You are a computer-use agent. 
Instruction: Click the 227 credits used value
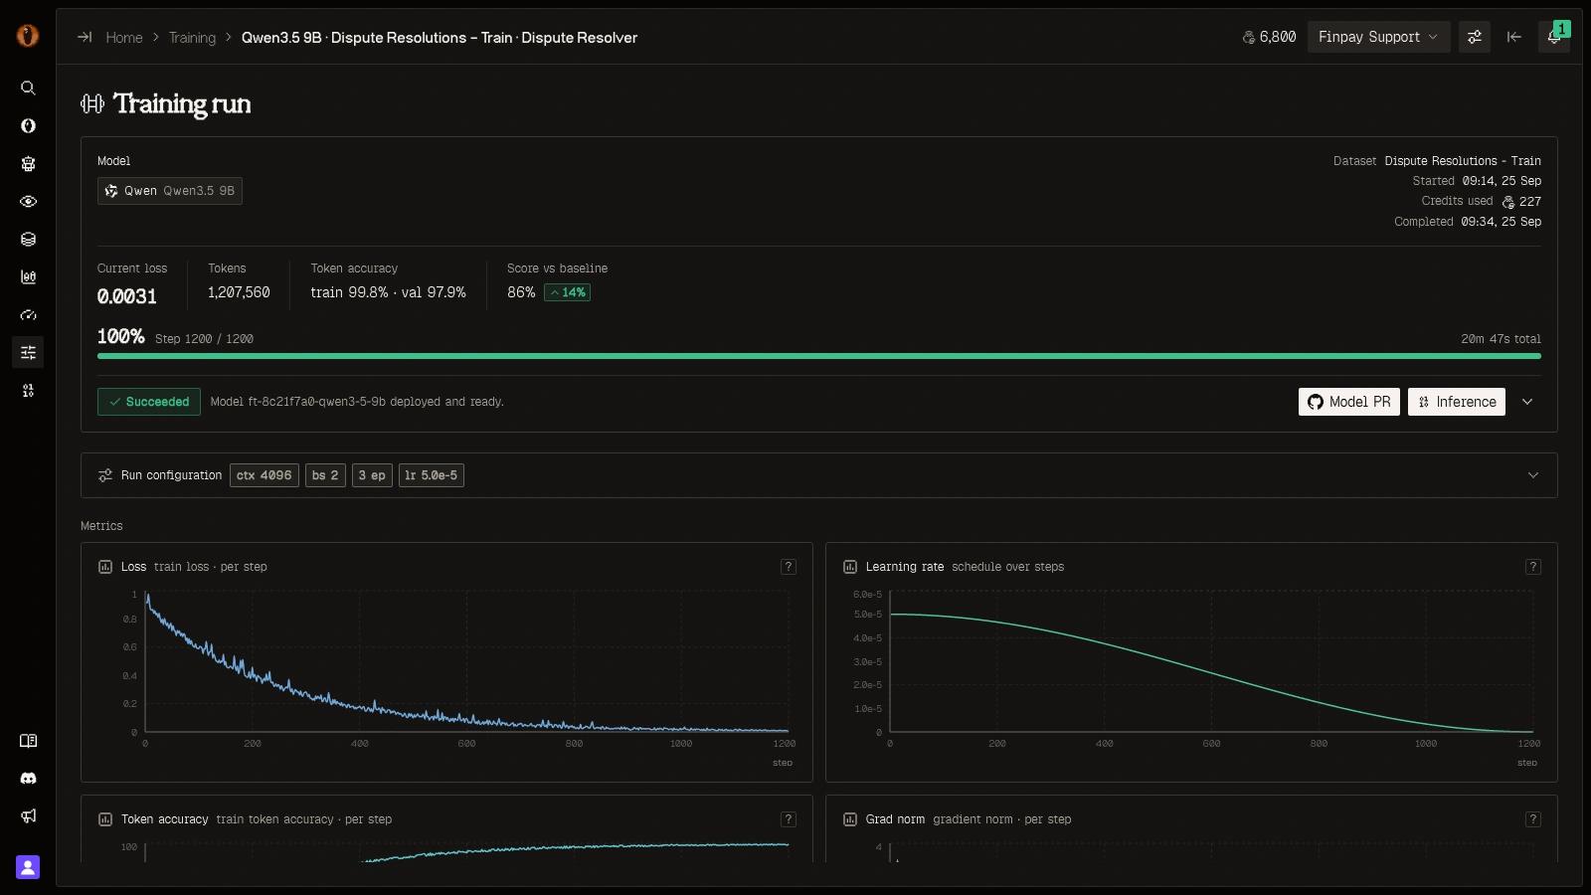coord(1521,201)
